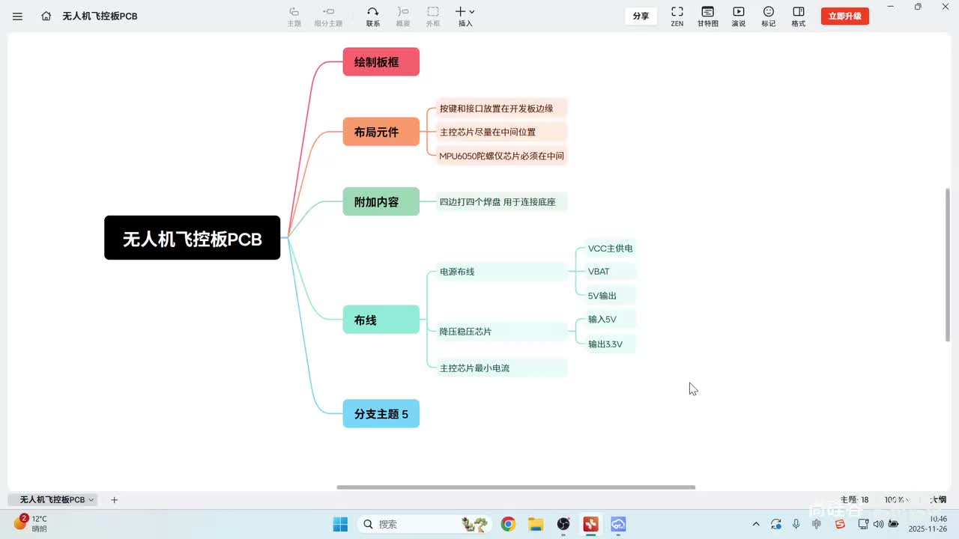This screenshot has height=539, width=959.
Task: Enter ZEN mode
Action: 677,16
